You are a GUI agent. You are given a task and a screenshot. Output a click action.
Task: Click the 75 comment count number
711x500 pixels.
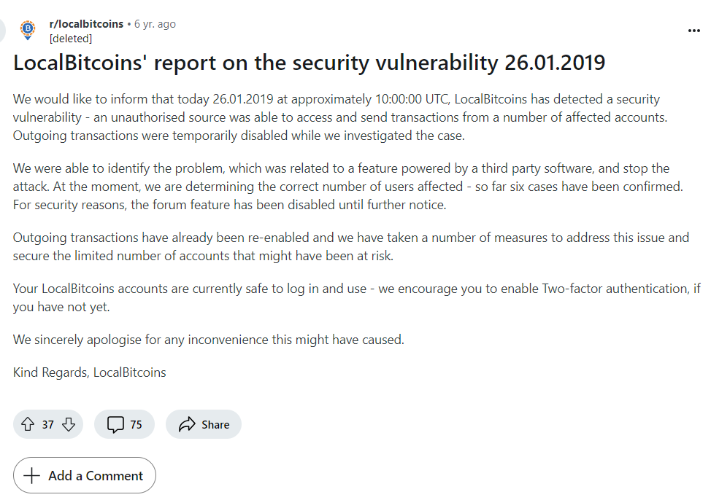point(136,425)
